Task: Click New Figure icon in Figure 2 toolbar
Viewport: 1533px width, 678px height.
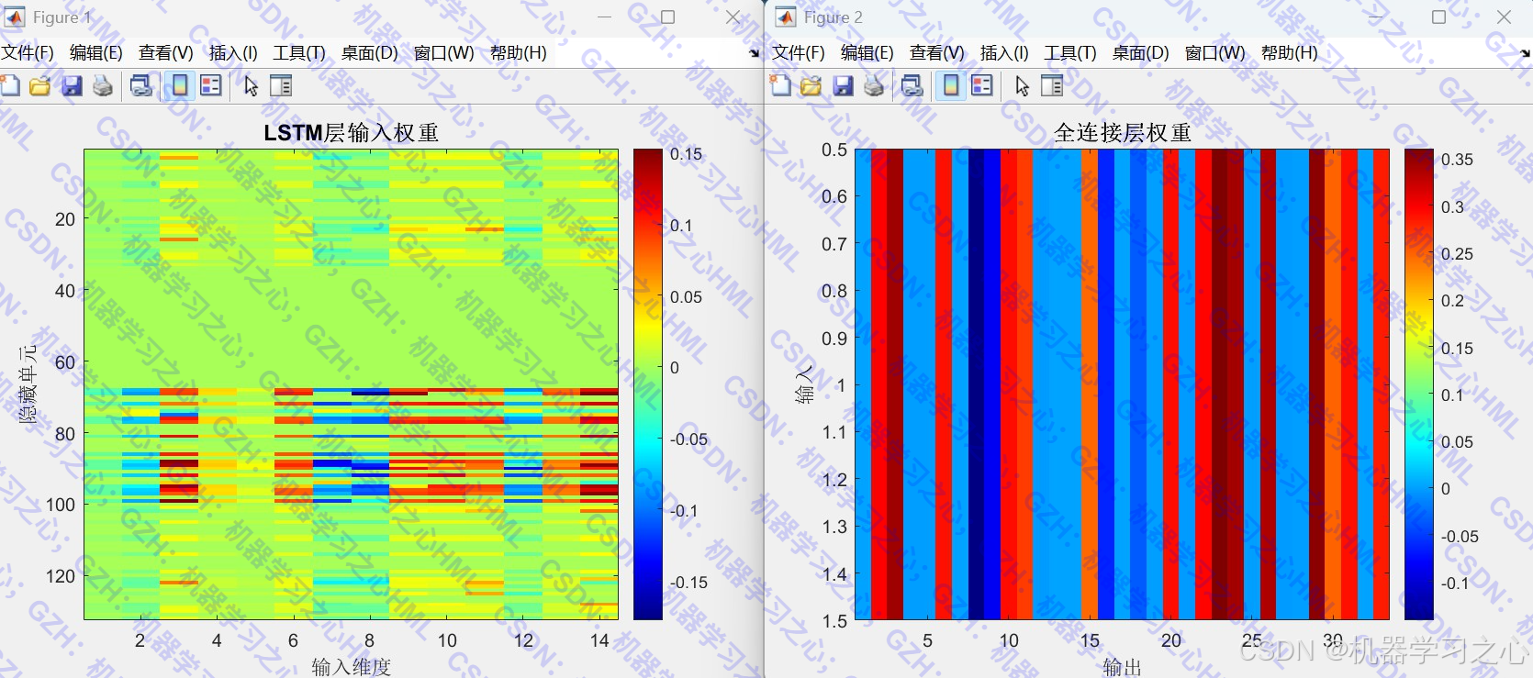Action: point(780,86)
